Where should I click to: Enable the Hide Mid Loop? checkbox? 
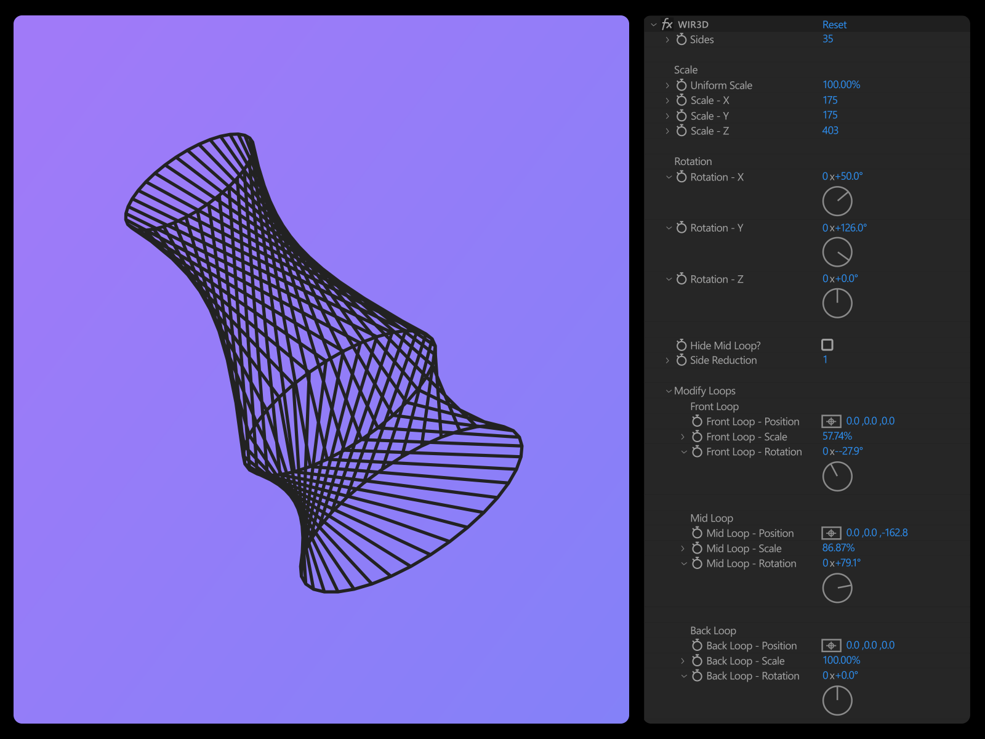click(x=827, y=345)
